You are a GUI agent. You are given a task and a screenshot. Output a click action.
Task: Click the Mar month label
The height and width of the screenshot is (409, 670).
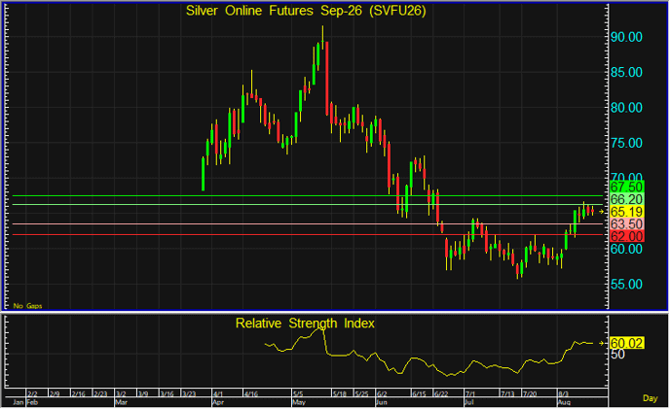122,402
